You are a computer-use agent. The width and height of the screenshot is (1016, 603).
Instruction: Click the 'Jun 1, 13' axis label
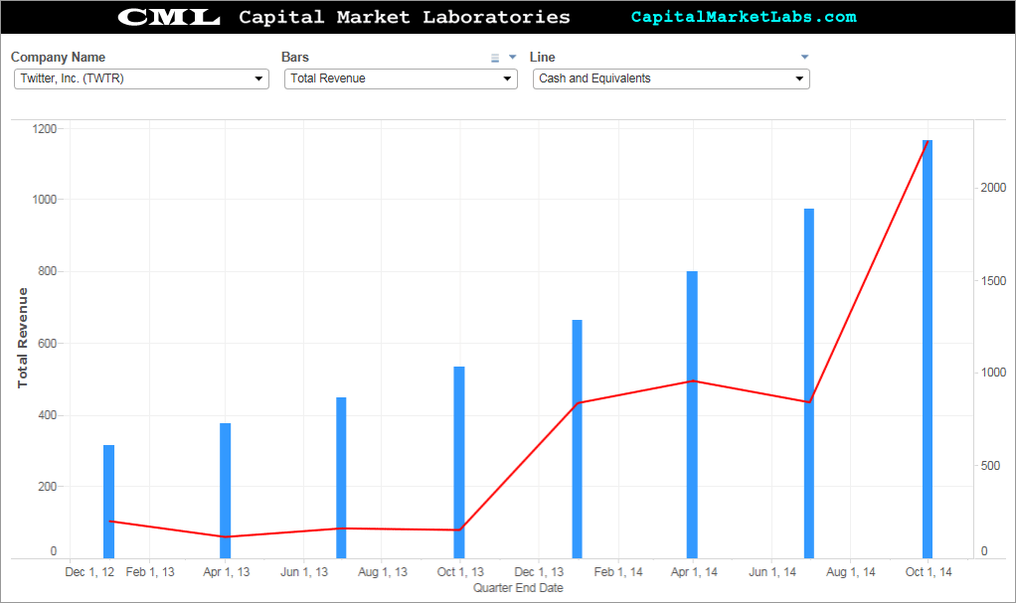(x=304, y=572)
